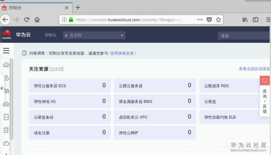Open the 弹性公网IP resource card
Viewport: 271px width, 155px height.
coord(155,132)
